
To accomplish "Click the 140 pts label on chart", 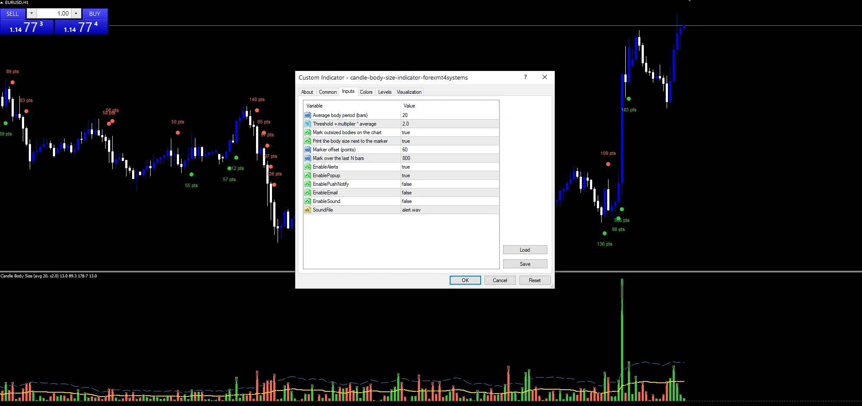I will (257, 99).
